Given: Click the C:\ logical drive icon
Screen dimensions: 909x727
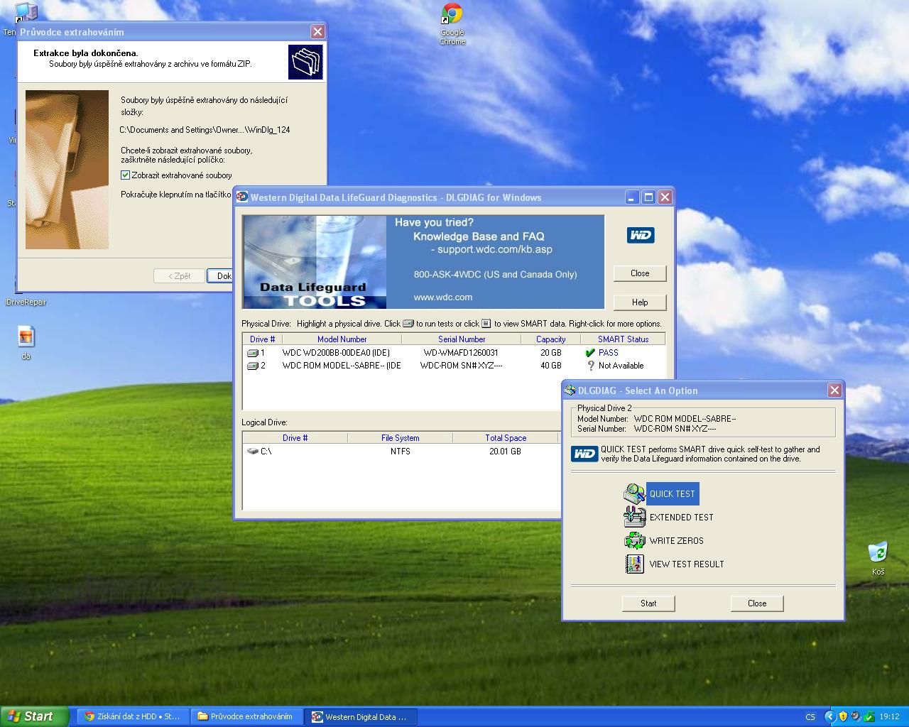Looking at the screenshot, I should click(253, 452).
